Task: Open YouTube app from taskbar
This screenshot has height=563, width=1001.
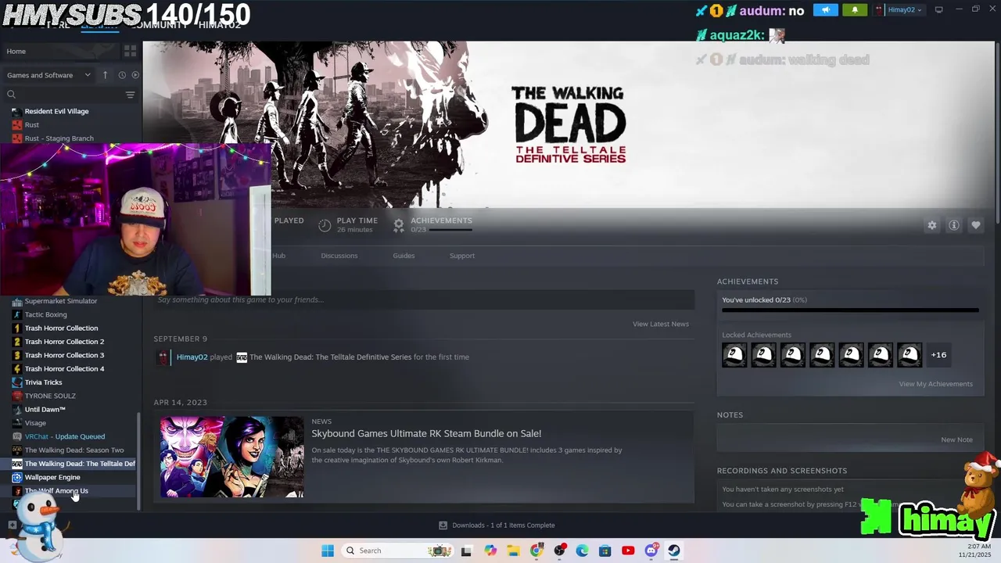Action: 628,550
